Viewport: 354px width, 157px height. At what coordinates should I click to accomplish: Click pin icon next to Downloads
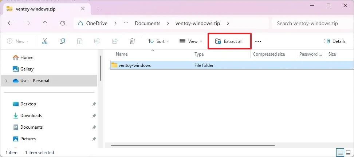pos(94,116)
